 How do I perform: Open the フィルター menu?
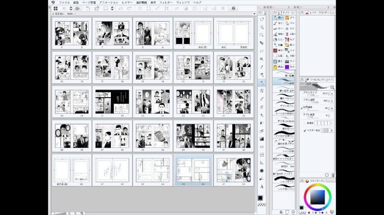166,2
